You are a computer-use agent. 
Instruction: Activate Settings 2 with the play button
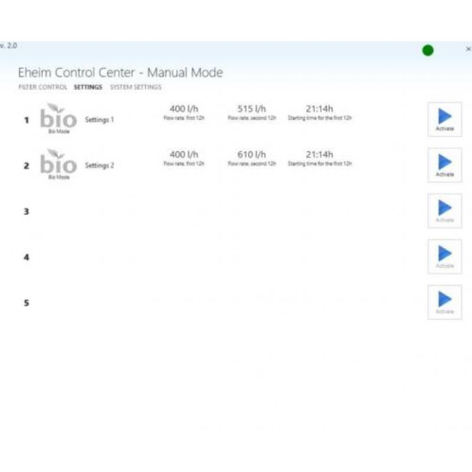click(x=445, y=165)
